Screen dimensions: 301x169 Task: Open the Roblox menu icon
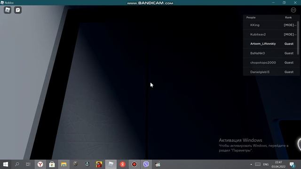[x=8, y=10]
